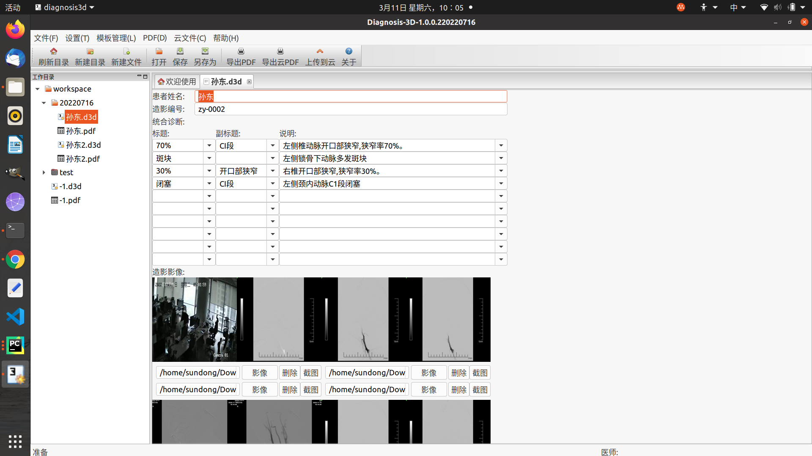Click the 刷新目录 refresh directory toolbar button
This screenshot has width=812, height=456.
[53, 57]
